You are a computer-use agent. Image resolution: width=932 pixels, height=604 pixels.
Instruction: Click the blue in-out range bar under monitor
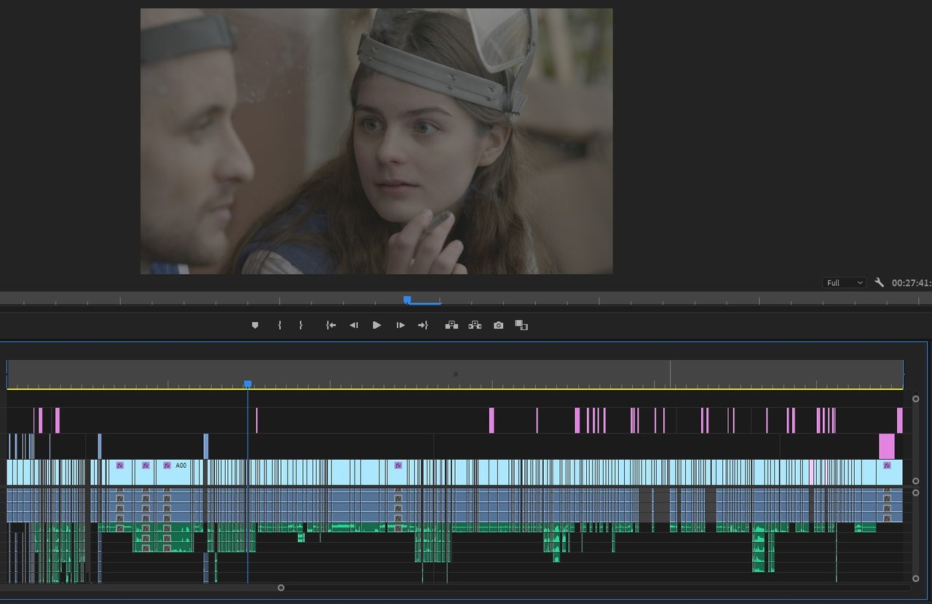click(424, 303)
